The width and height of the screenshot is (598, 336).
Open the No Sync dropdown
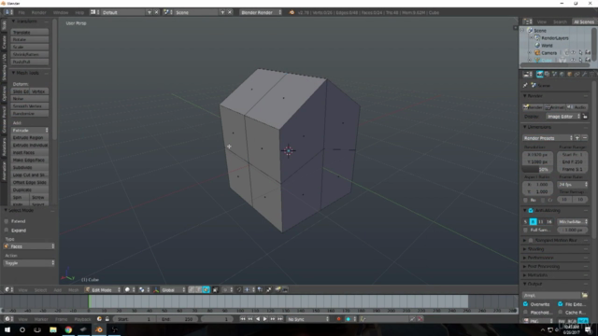(307, 319)
